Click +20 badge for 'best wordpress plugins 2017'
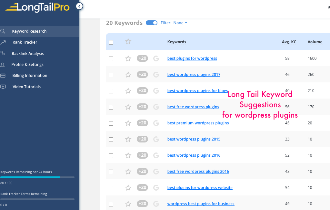 pyautogui.click(x=143, y=74)
